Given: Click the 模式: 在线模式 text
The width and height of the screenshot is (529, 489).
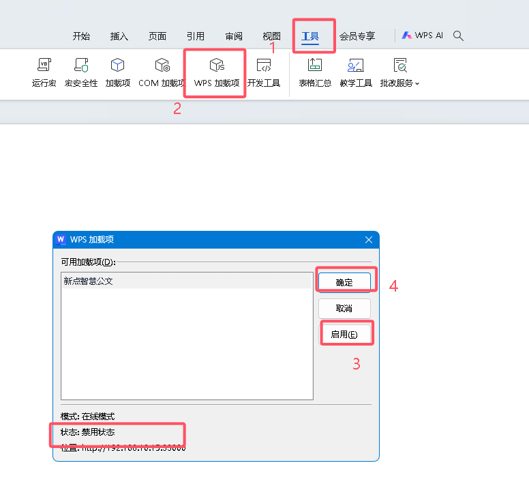Looking at the screenshot, I should (88, 417).
